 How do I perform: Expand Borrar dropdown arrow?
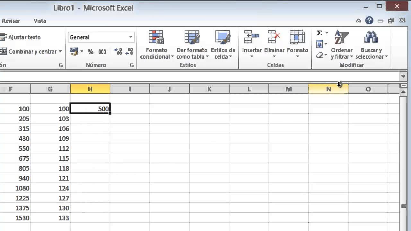[326, 55]
